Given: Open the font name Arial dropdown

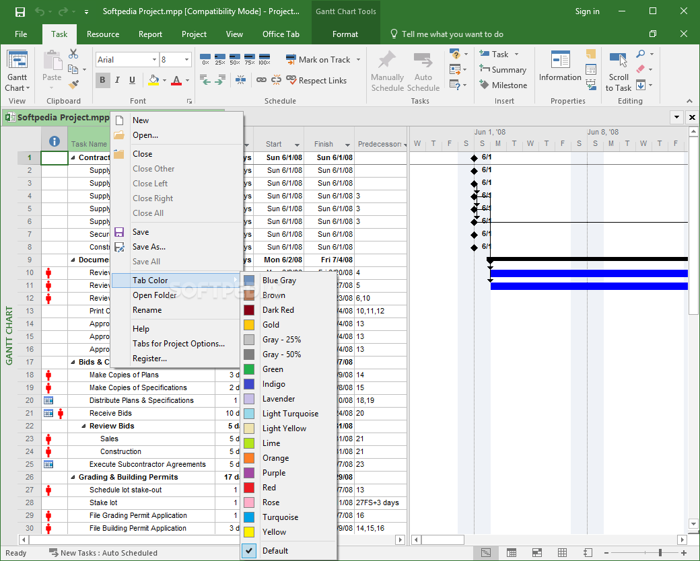Looking at the screenshot, I should pos(154,59).
